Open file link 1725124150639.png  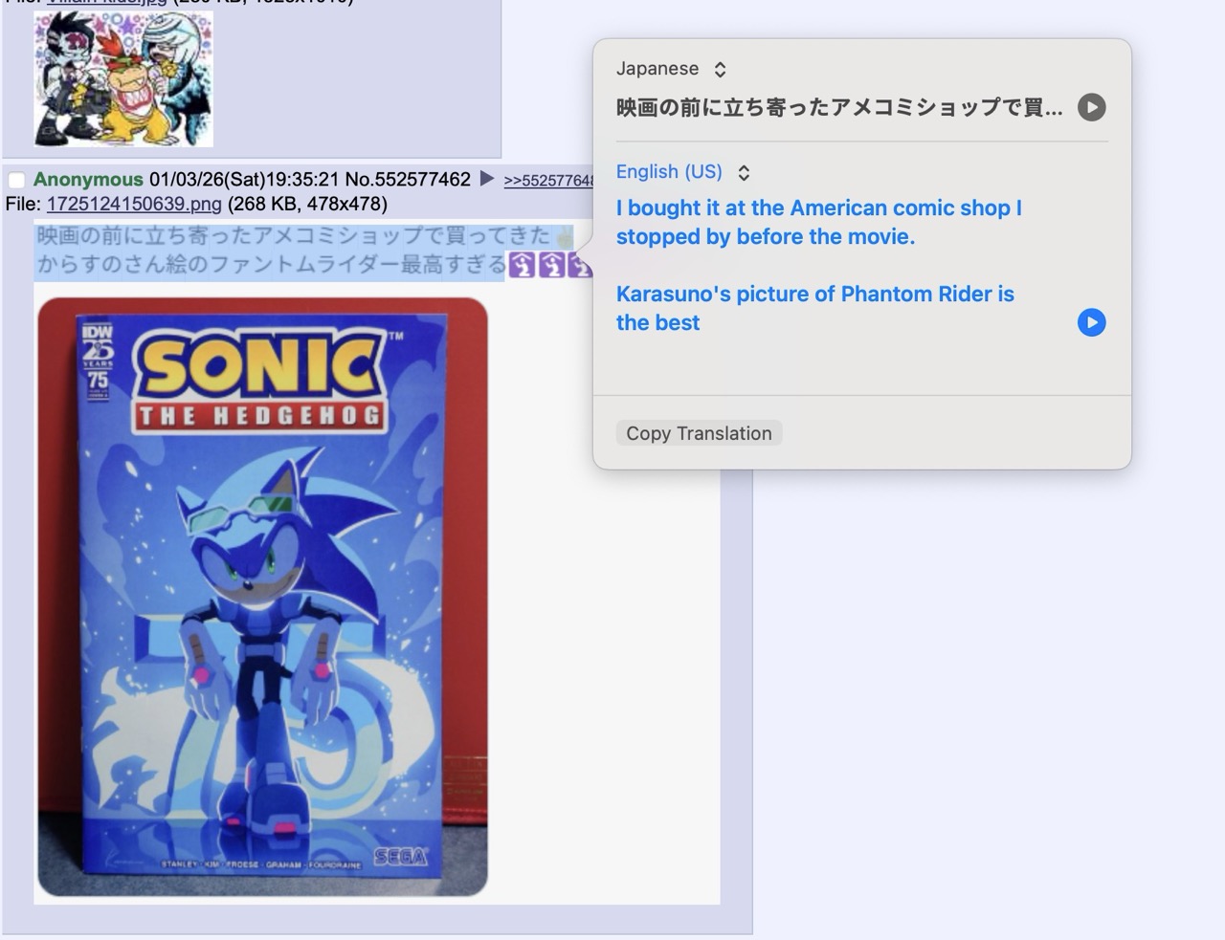tap(134, 204)
